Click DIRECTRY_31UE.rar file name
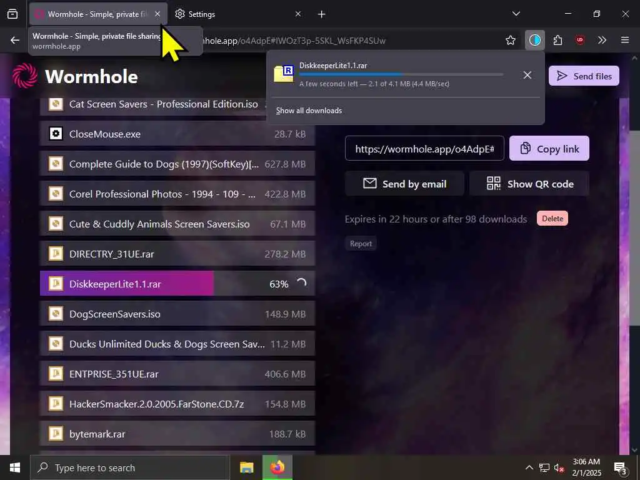Image resolution: width=640 pixels, height=480 pixels. coord(111,254)
